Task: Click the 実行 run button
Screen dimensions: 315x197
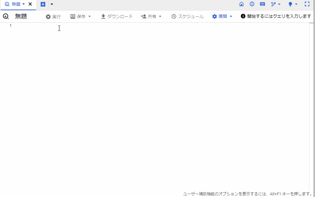Action: coord(53,16)
